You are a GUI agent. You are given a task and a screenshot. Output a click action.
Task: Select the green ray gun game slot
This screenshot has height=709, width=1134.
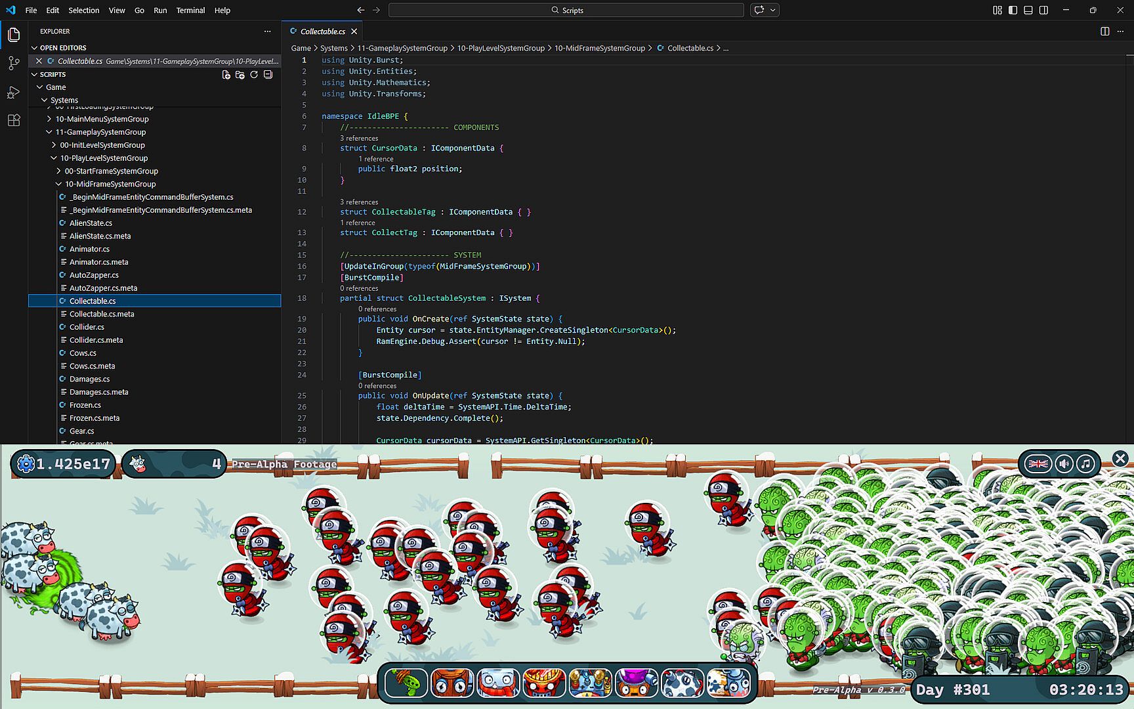pyautogui.click(x=406, y=683)
